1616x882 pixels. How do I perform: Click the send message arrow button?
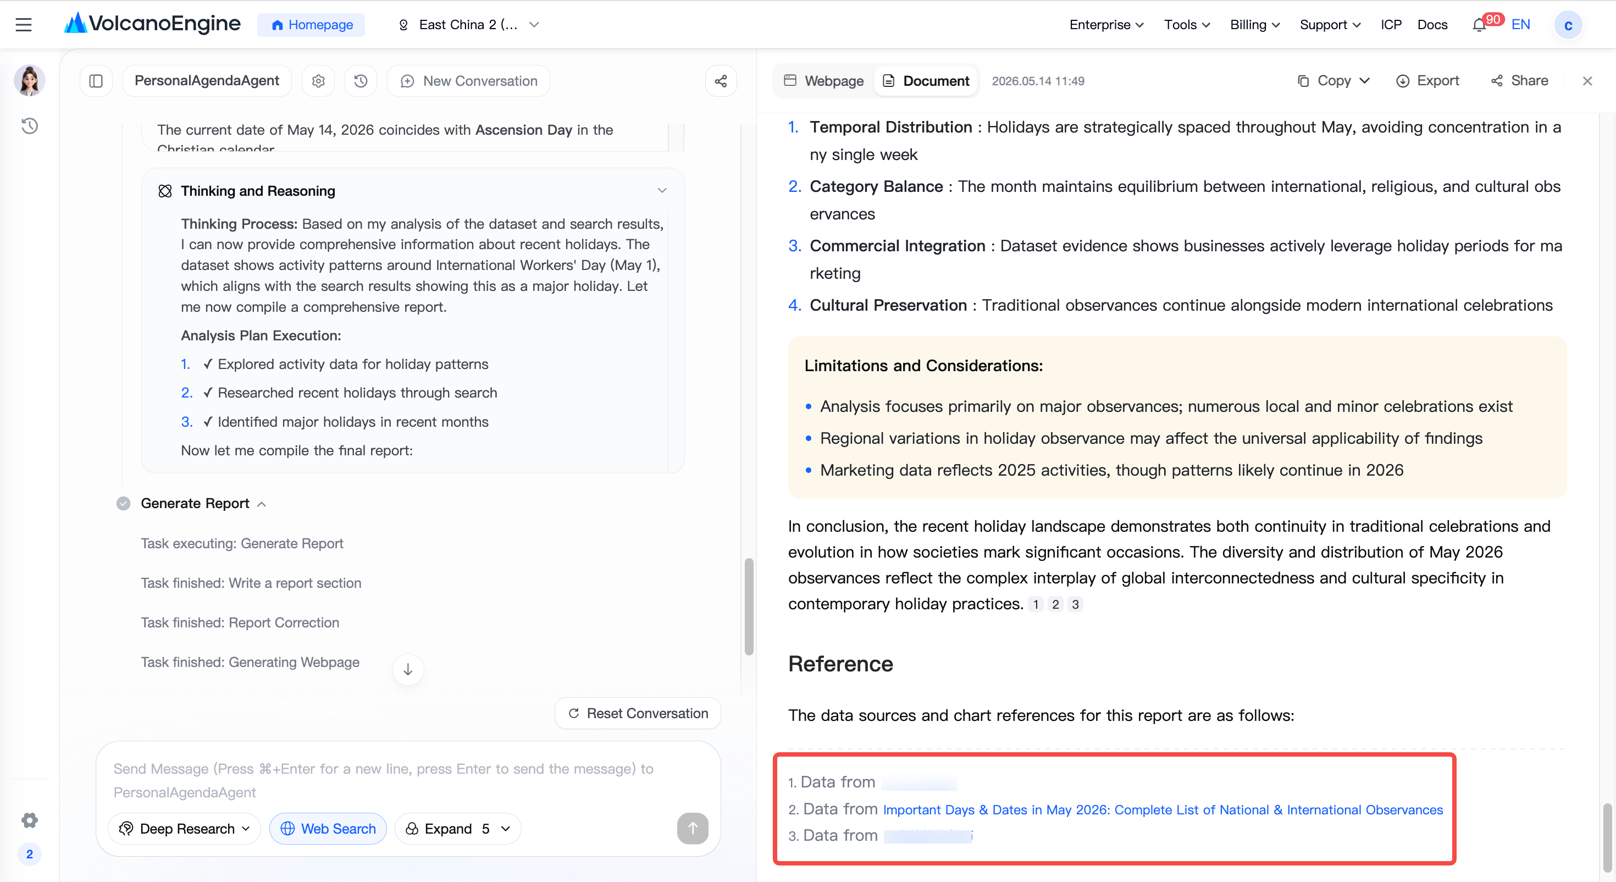[x=693, y=829]
